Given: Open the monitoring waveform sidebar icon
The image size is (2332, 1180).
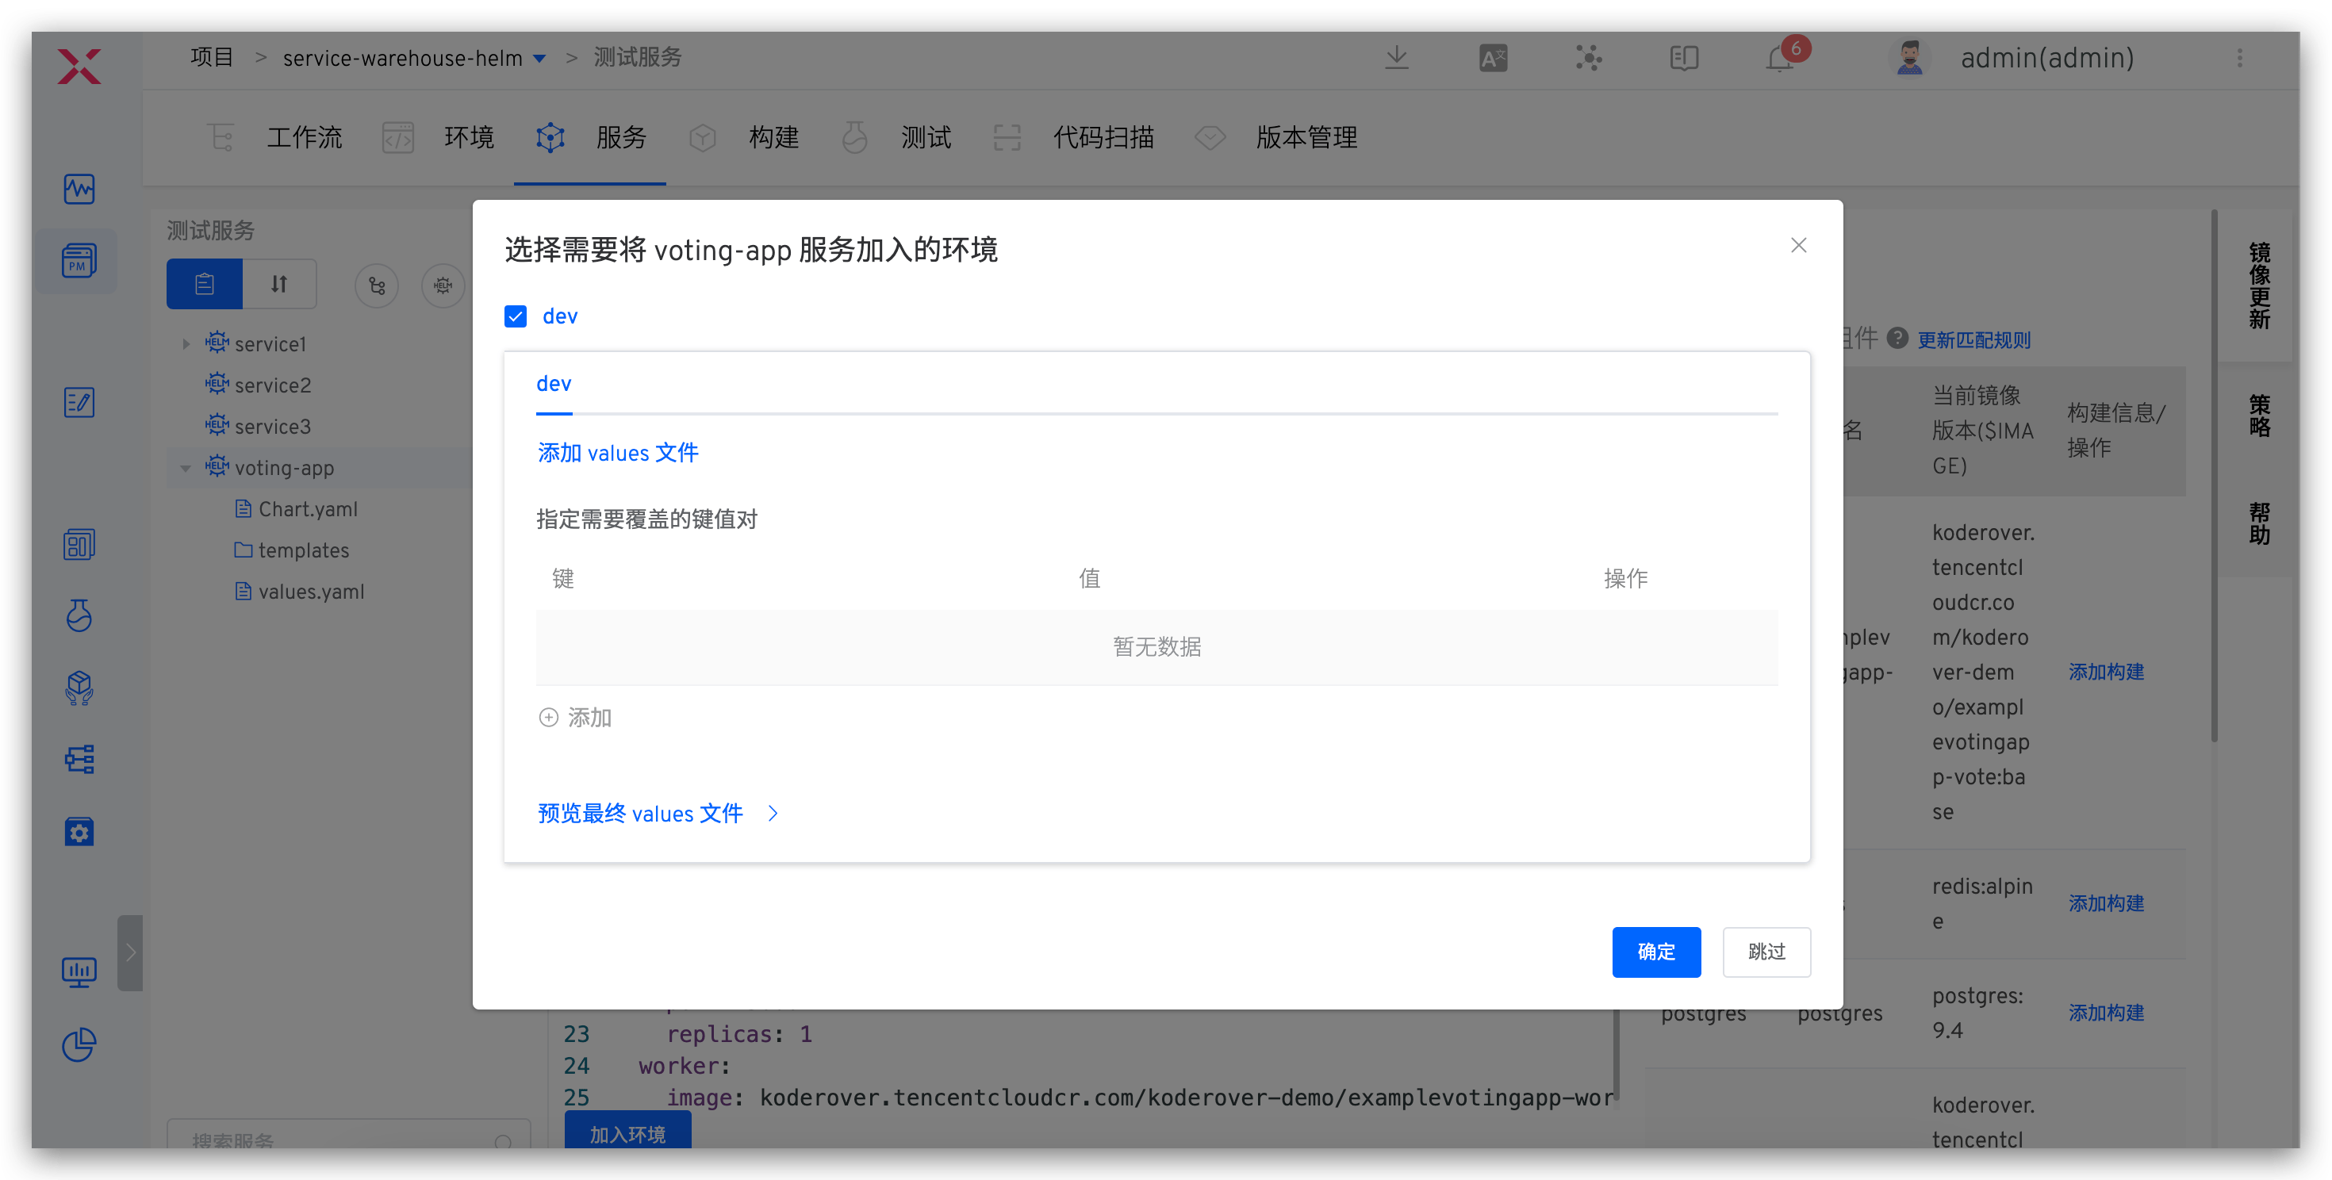Looking at the screenshot, I should [79, 189].
